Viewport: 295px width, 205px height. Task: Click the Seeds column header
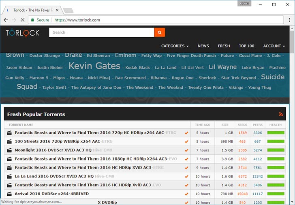[x=242, y=125]
